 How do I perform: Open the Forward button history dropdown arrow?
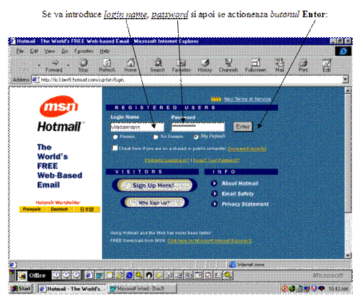click(68, 65)
